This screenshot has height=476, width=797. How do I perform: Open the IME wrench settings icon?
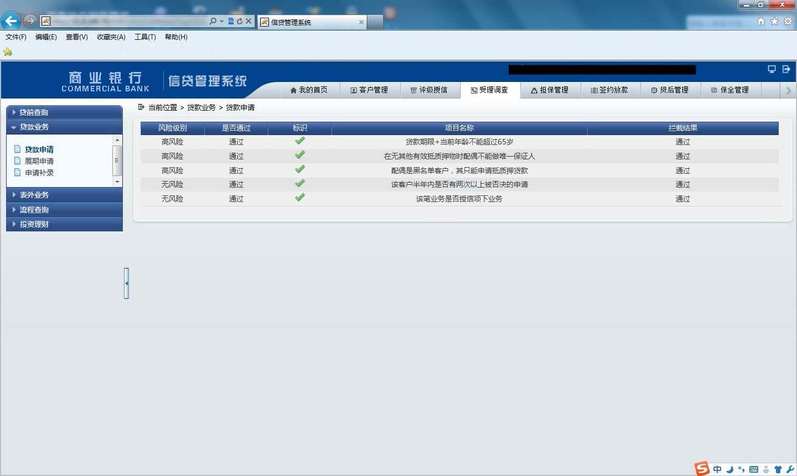[790, 469]
